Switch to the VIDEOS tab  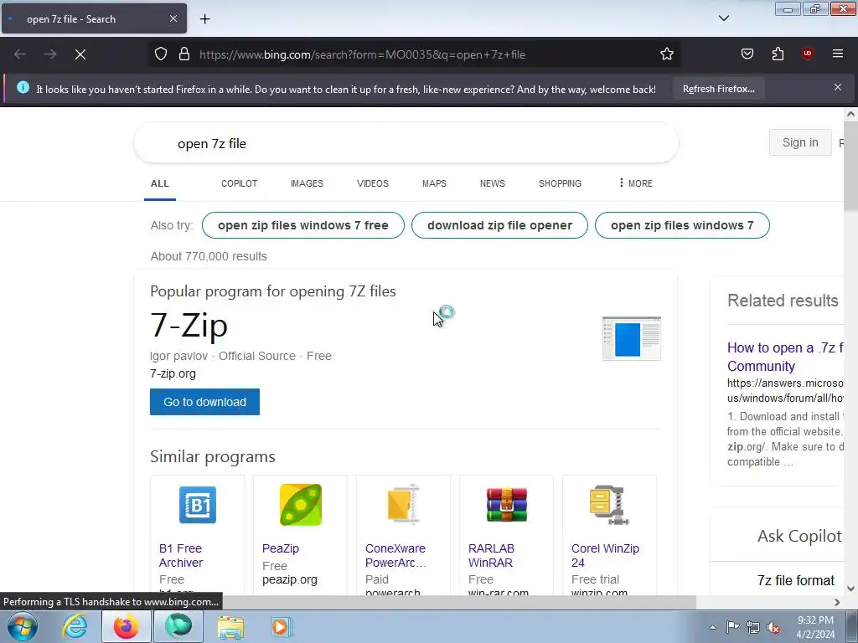(x=373, y=183)
